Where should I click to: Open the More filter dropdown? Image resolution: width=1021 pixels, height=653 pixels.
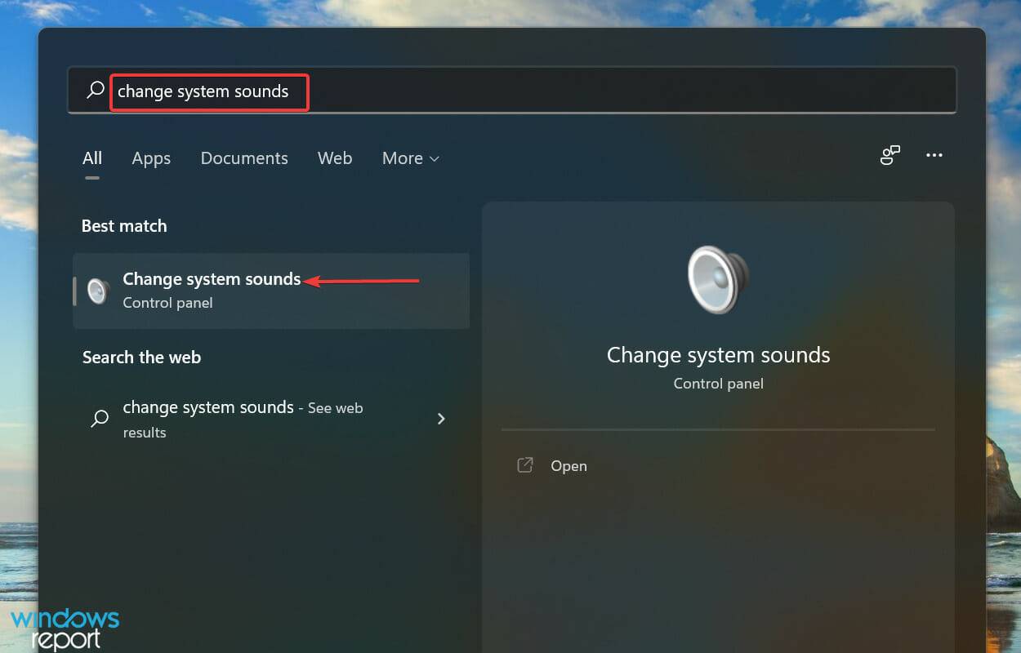410,158
